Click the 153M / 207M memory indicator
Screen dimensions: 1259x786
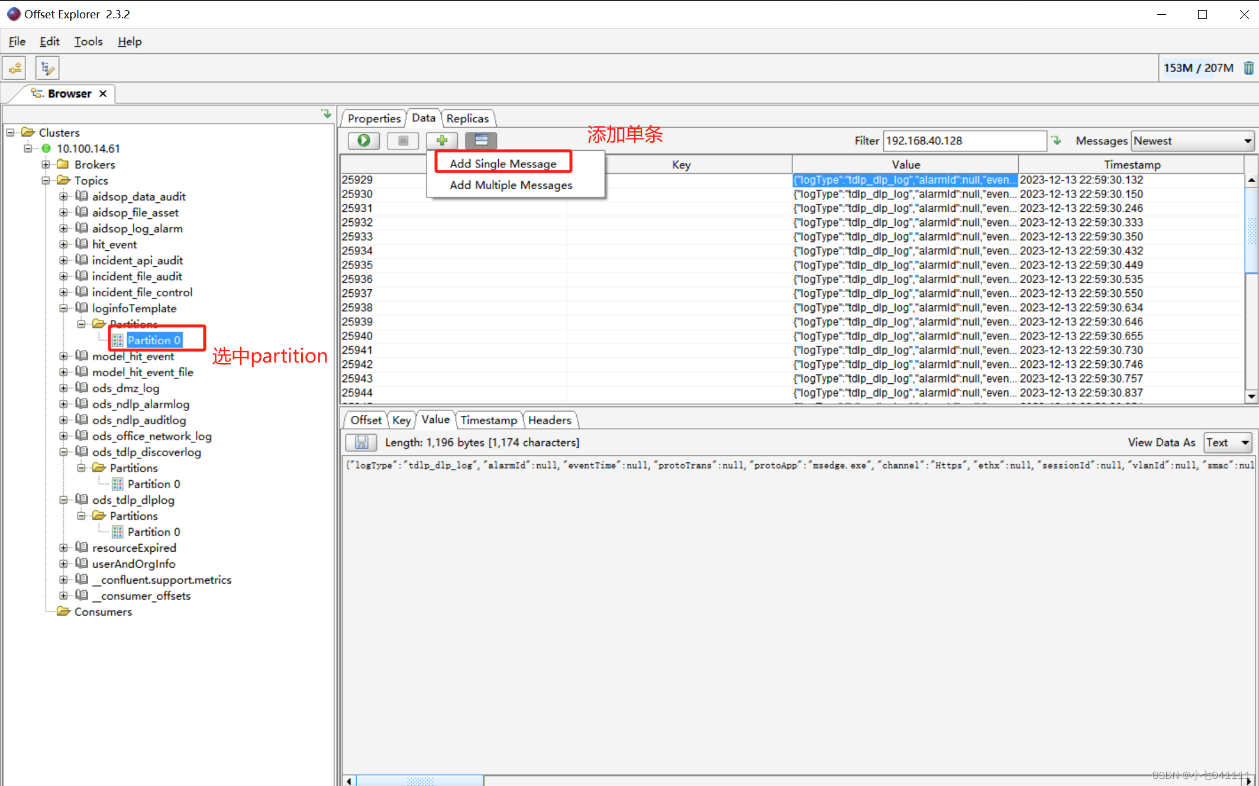click(x=1199, y=68)
